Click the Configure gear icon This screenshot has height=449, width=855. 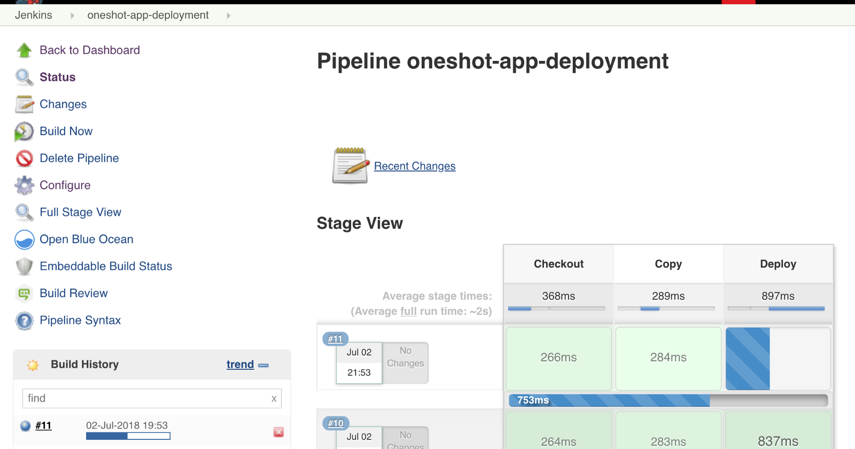coord(24,185)
